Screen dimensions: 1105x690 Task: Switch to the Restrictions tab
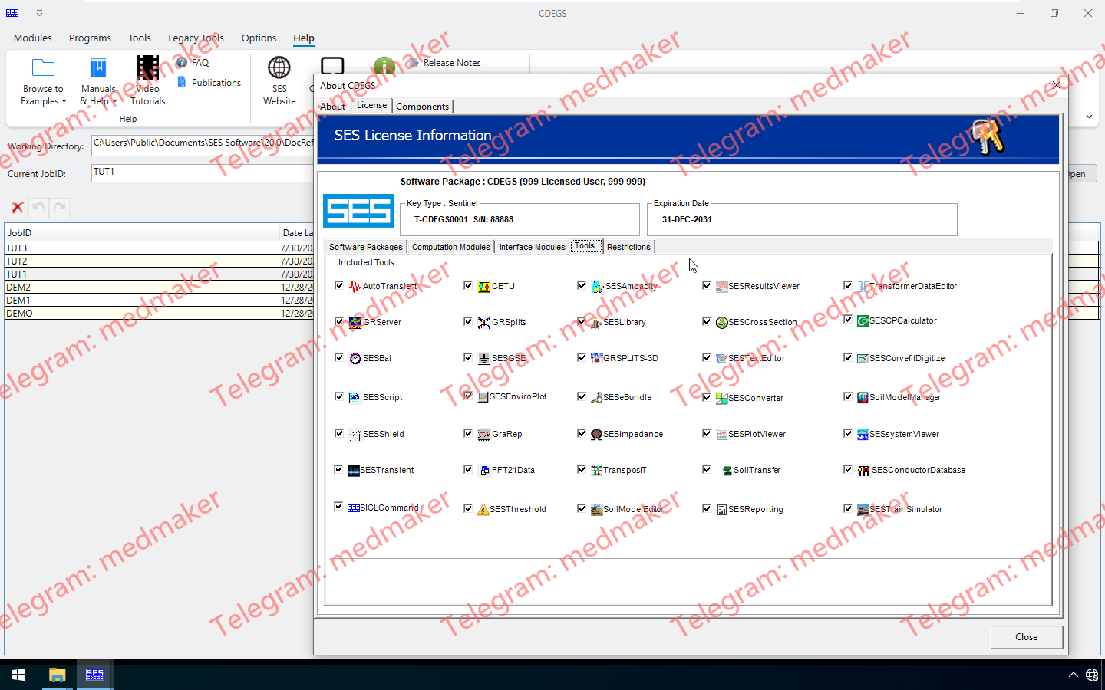click(x=628, y=247)
